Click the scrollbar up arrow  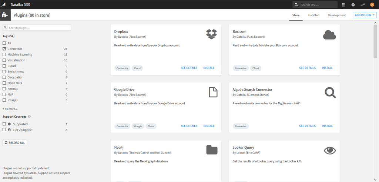(375, 23)
